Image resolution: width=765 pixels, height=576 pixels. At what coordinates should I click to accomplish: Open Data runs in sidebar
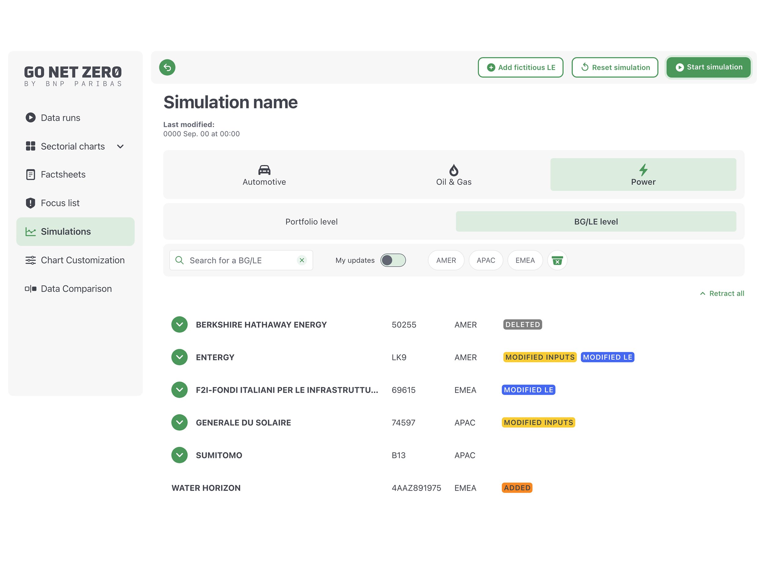(75, 118)
